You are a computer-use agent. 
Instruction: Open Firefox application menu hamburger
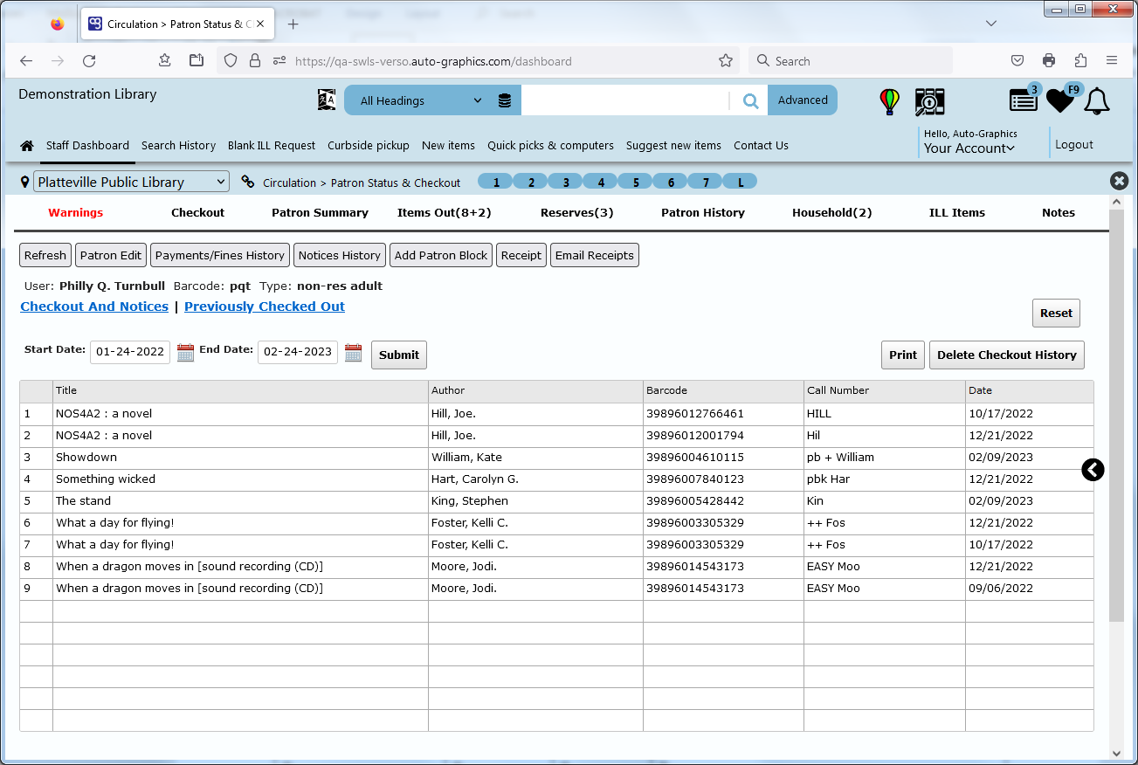coord(1112,61)
